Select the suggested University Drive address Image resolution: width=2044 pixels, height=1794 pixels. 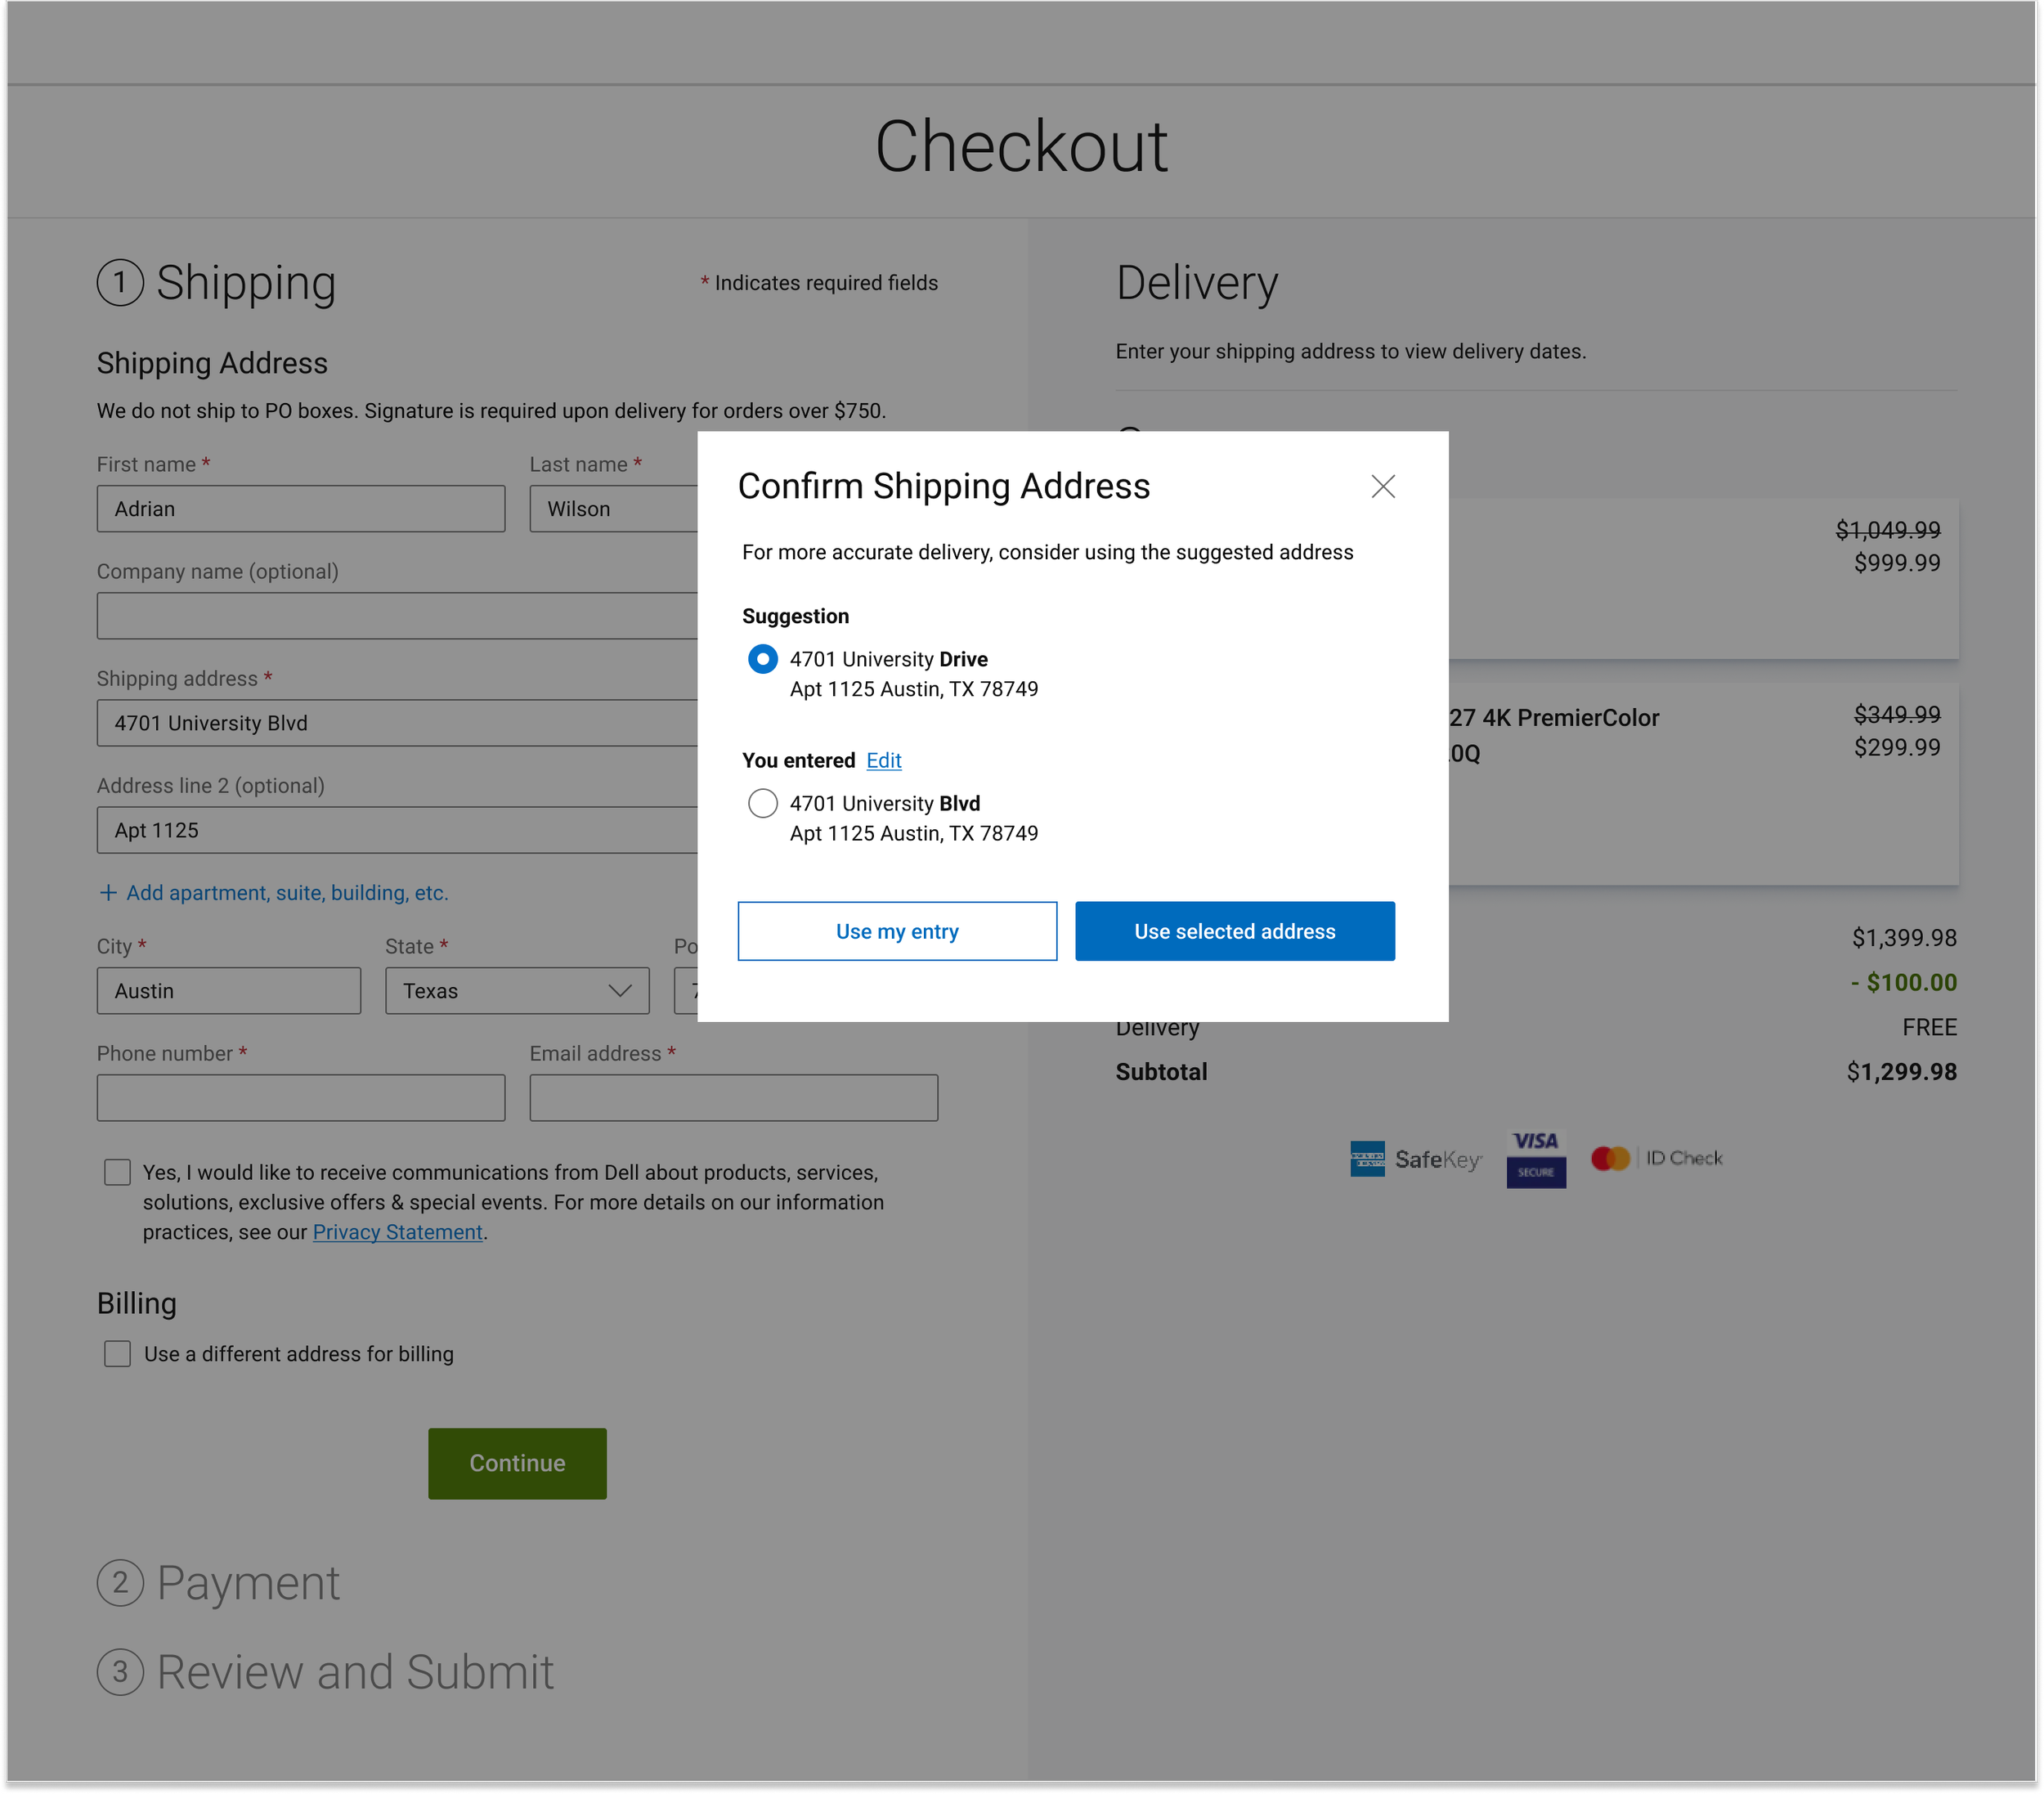pyautogui.click(x=762, y=659)
